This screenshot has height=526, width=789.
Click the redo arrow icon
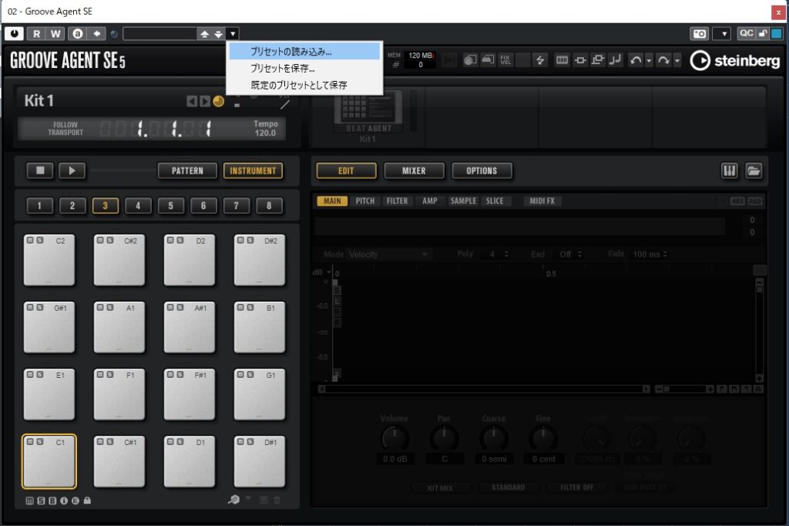(663, 60)
